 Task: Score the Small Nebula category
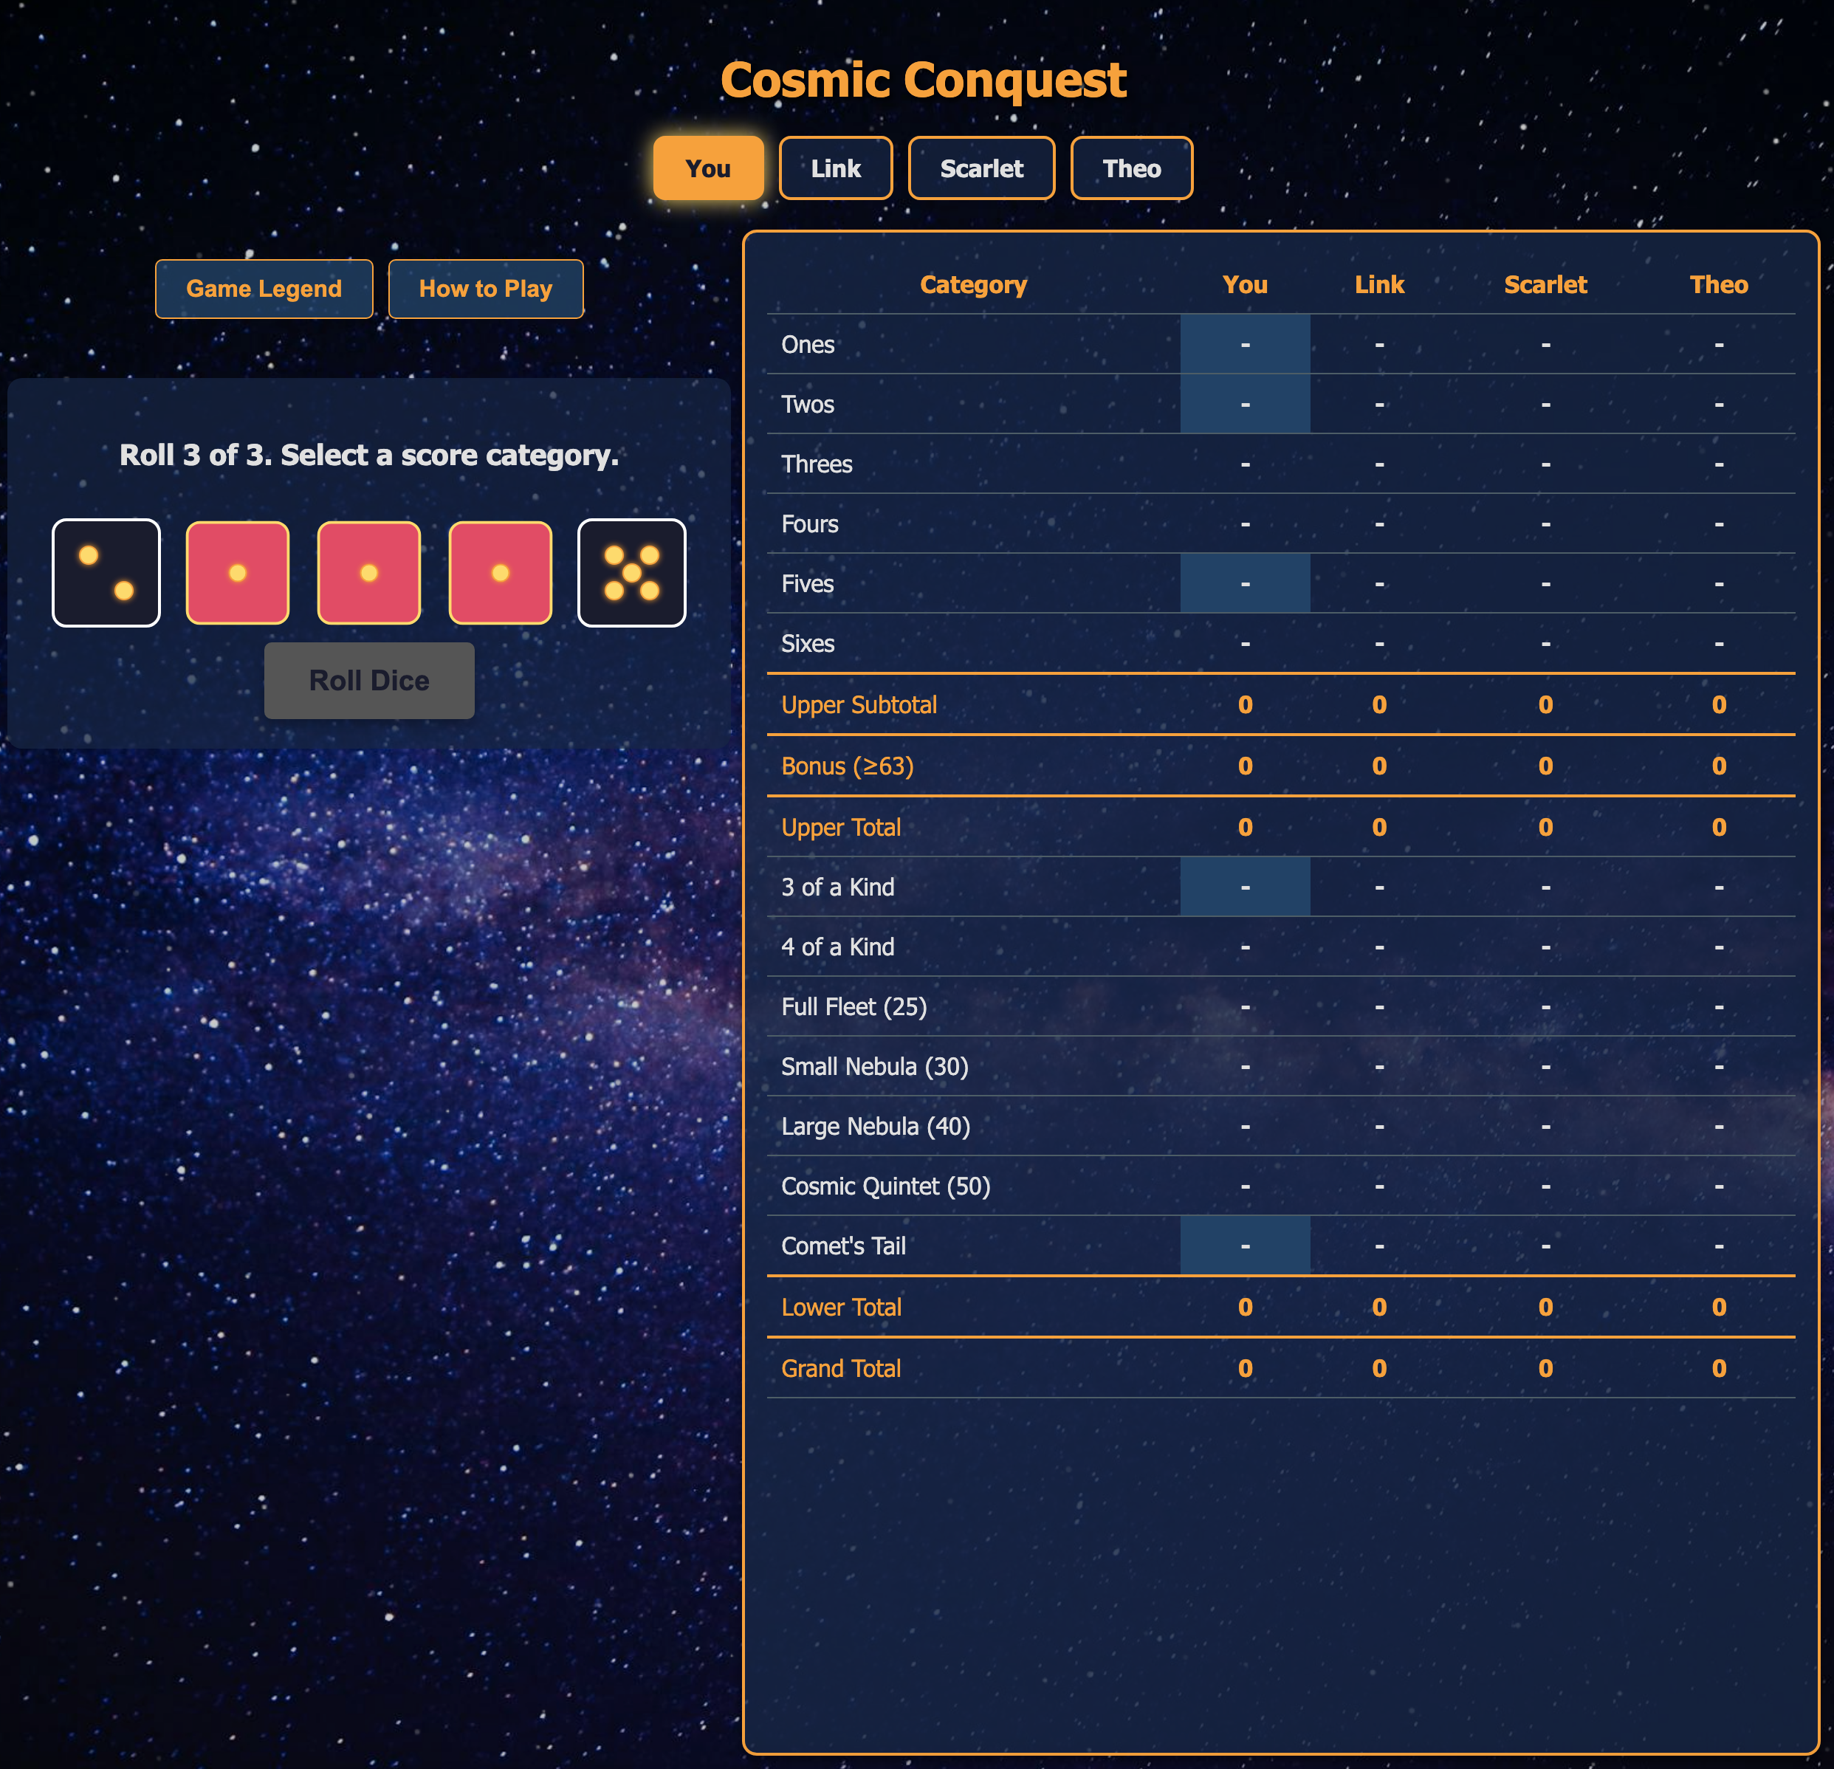(x=1246, y=1066)
